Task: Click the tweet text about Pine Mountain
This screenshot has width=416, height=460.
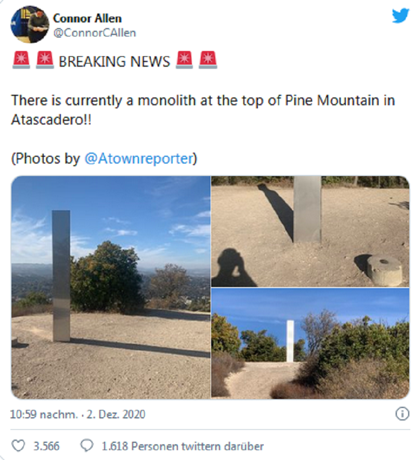Action: [203, 109]
